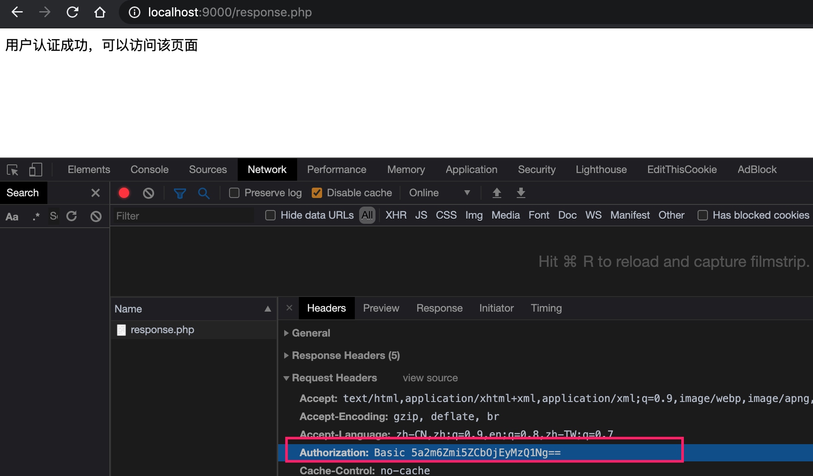
Task: Filter requests by Img
Action: (474, 215)
